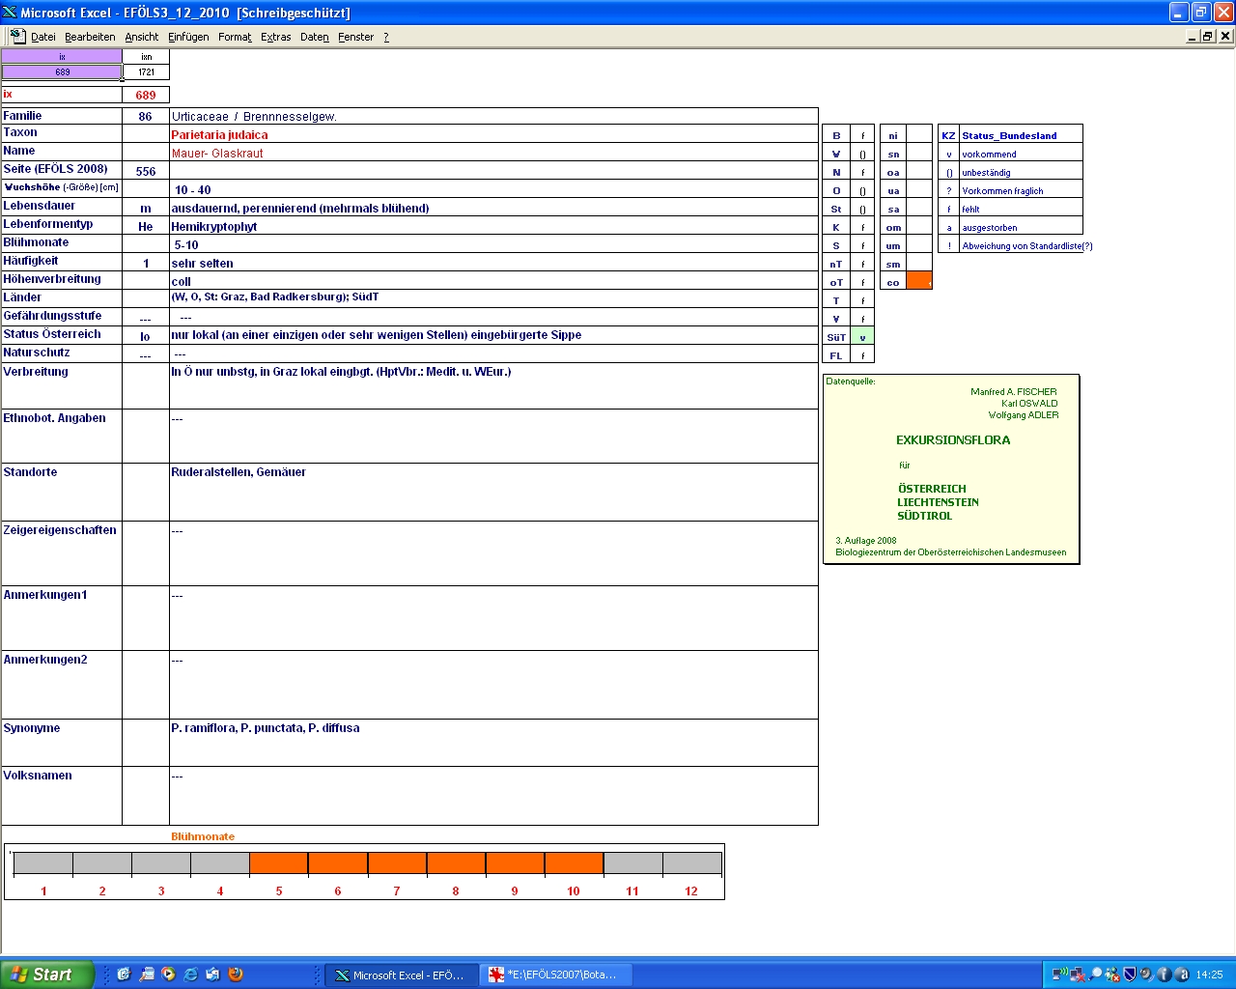Click the orange 'co' status swatch
The height and width of the screenshot is (989, 1236).
[919, 281]
